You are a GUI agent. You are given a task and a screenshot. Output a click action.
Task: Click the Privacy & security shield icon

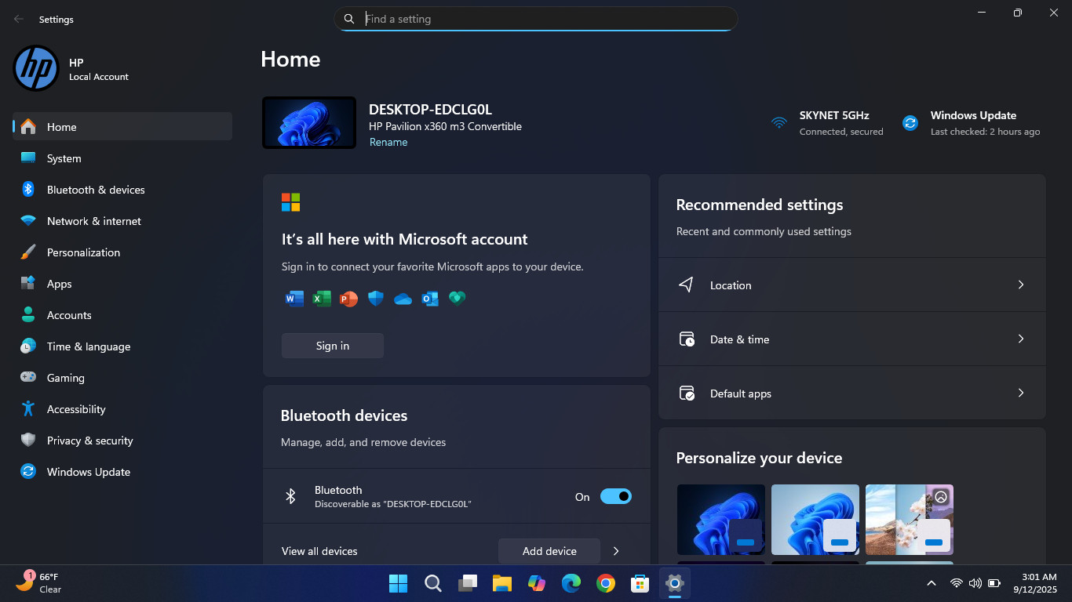click(x=28, y=440)
